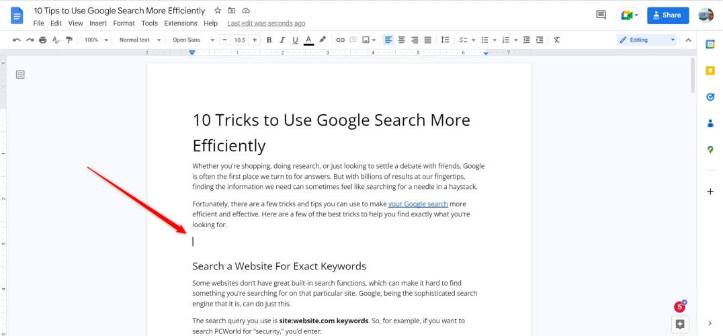Open the zoom level 100% dropdown
The image size is (723, 336).
96,40
